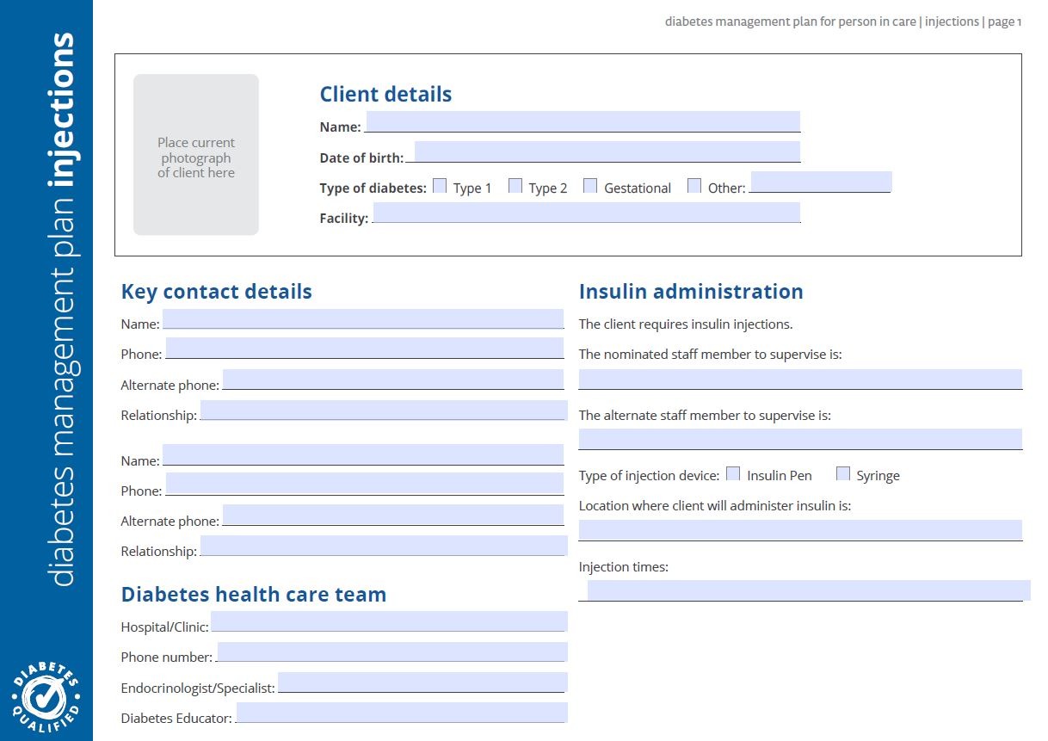
Task: Select the Gestational diabetes checkbox
Action: coord(590,186)
